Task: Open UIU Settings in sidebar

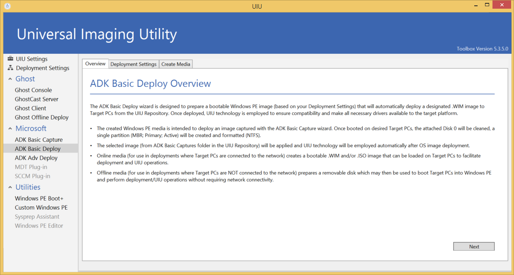Action: [32, 59]
